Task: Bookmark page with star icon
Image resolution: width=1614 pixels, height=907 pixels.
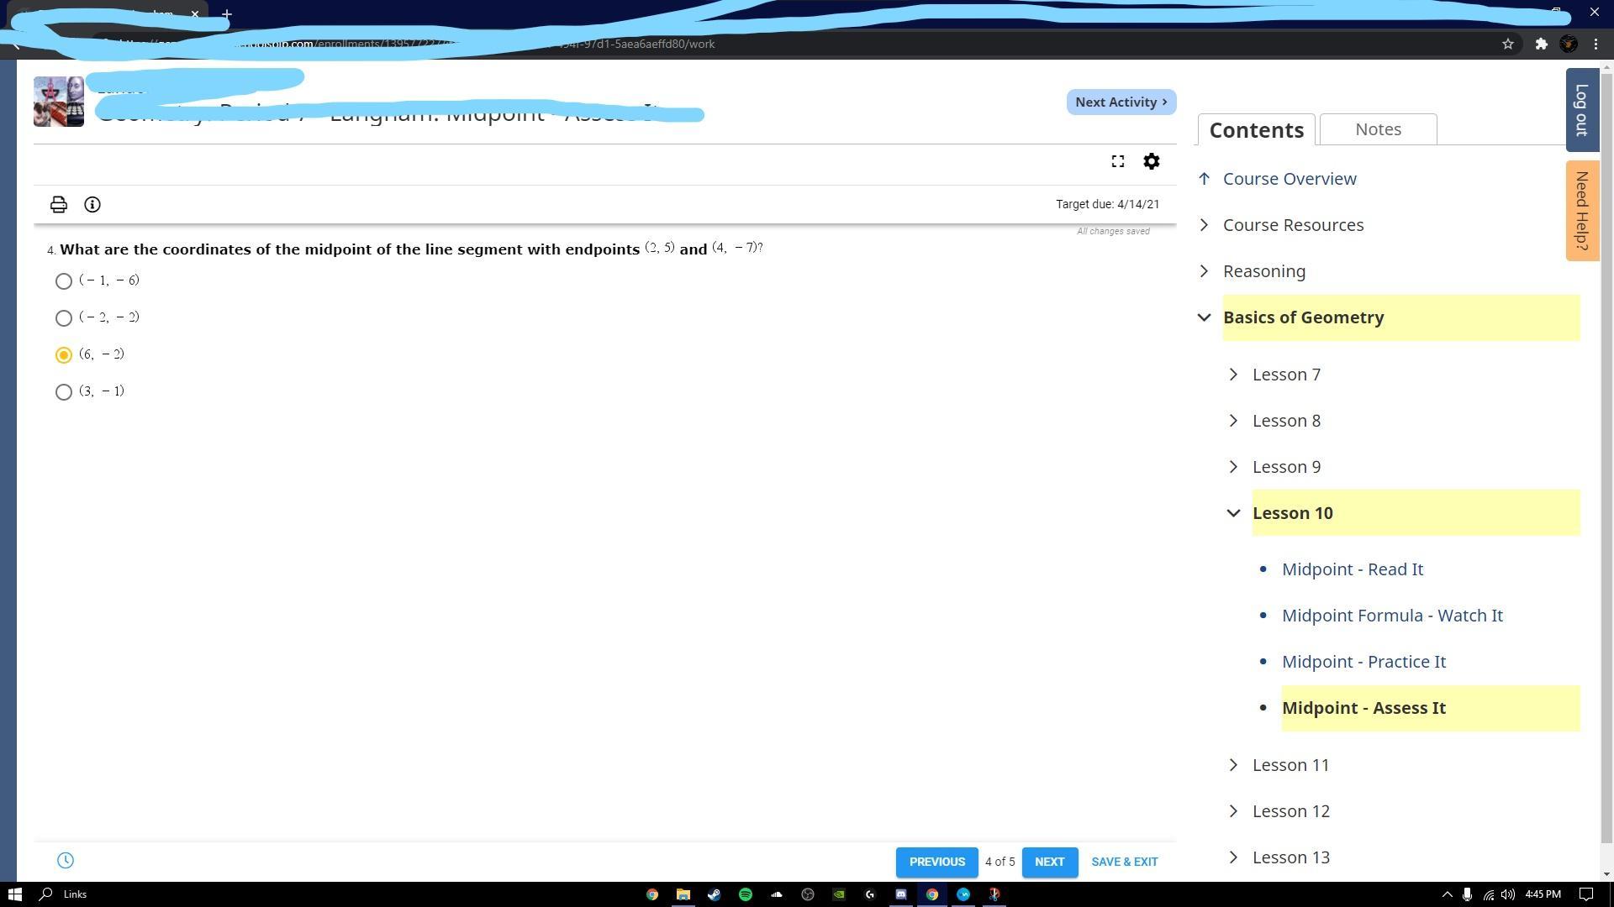Action: coord(1507,44)
